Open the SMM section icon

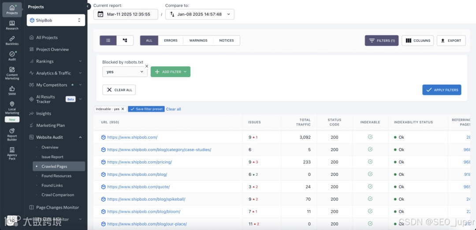[x=12, y=91]
